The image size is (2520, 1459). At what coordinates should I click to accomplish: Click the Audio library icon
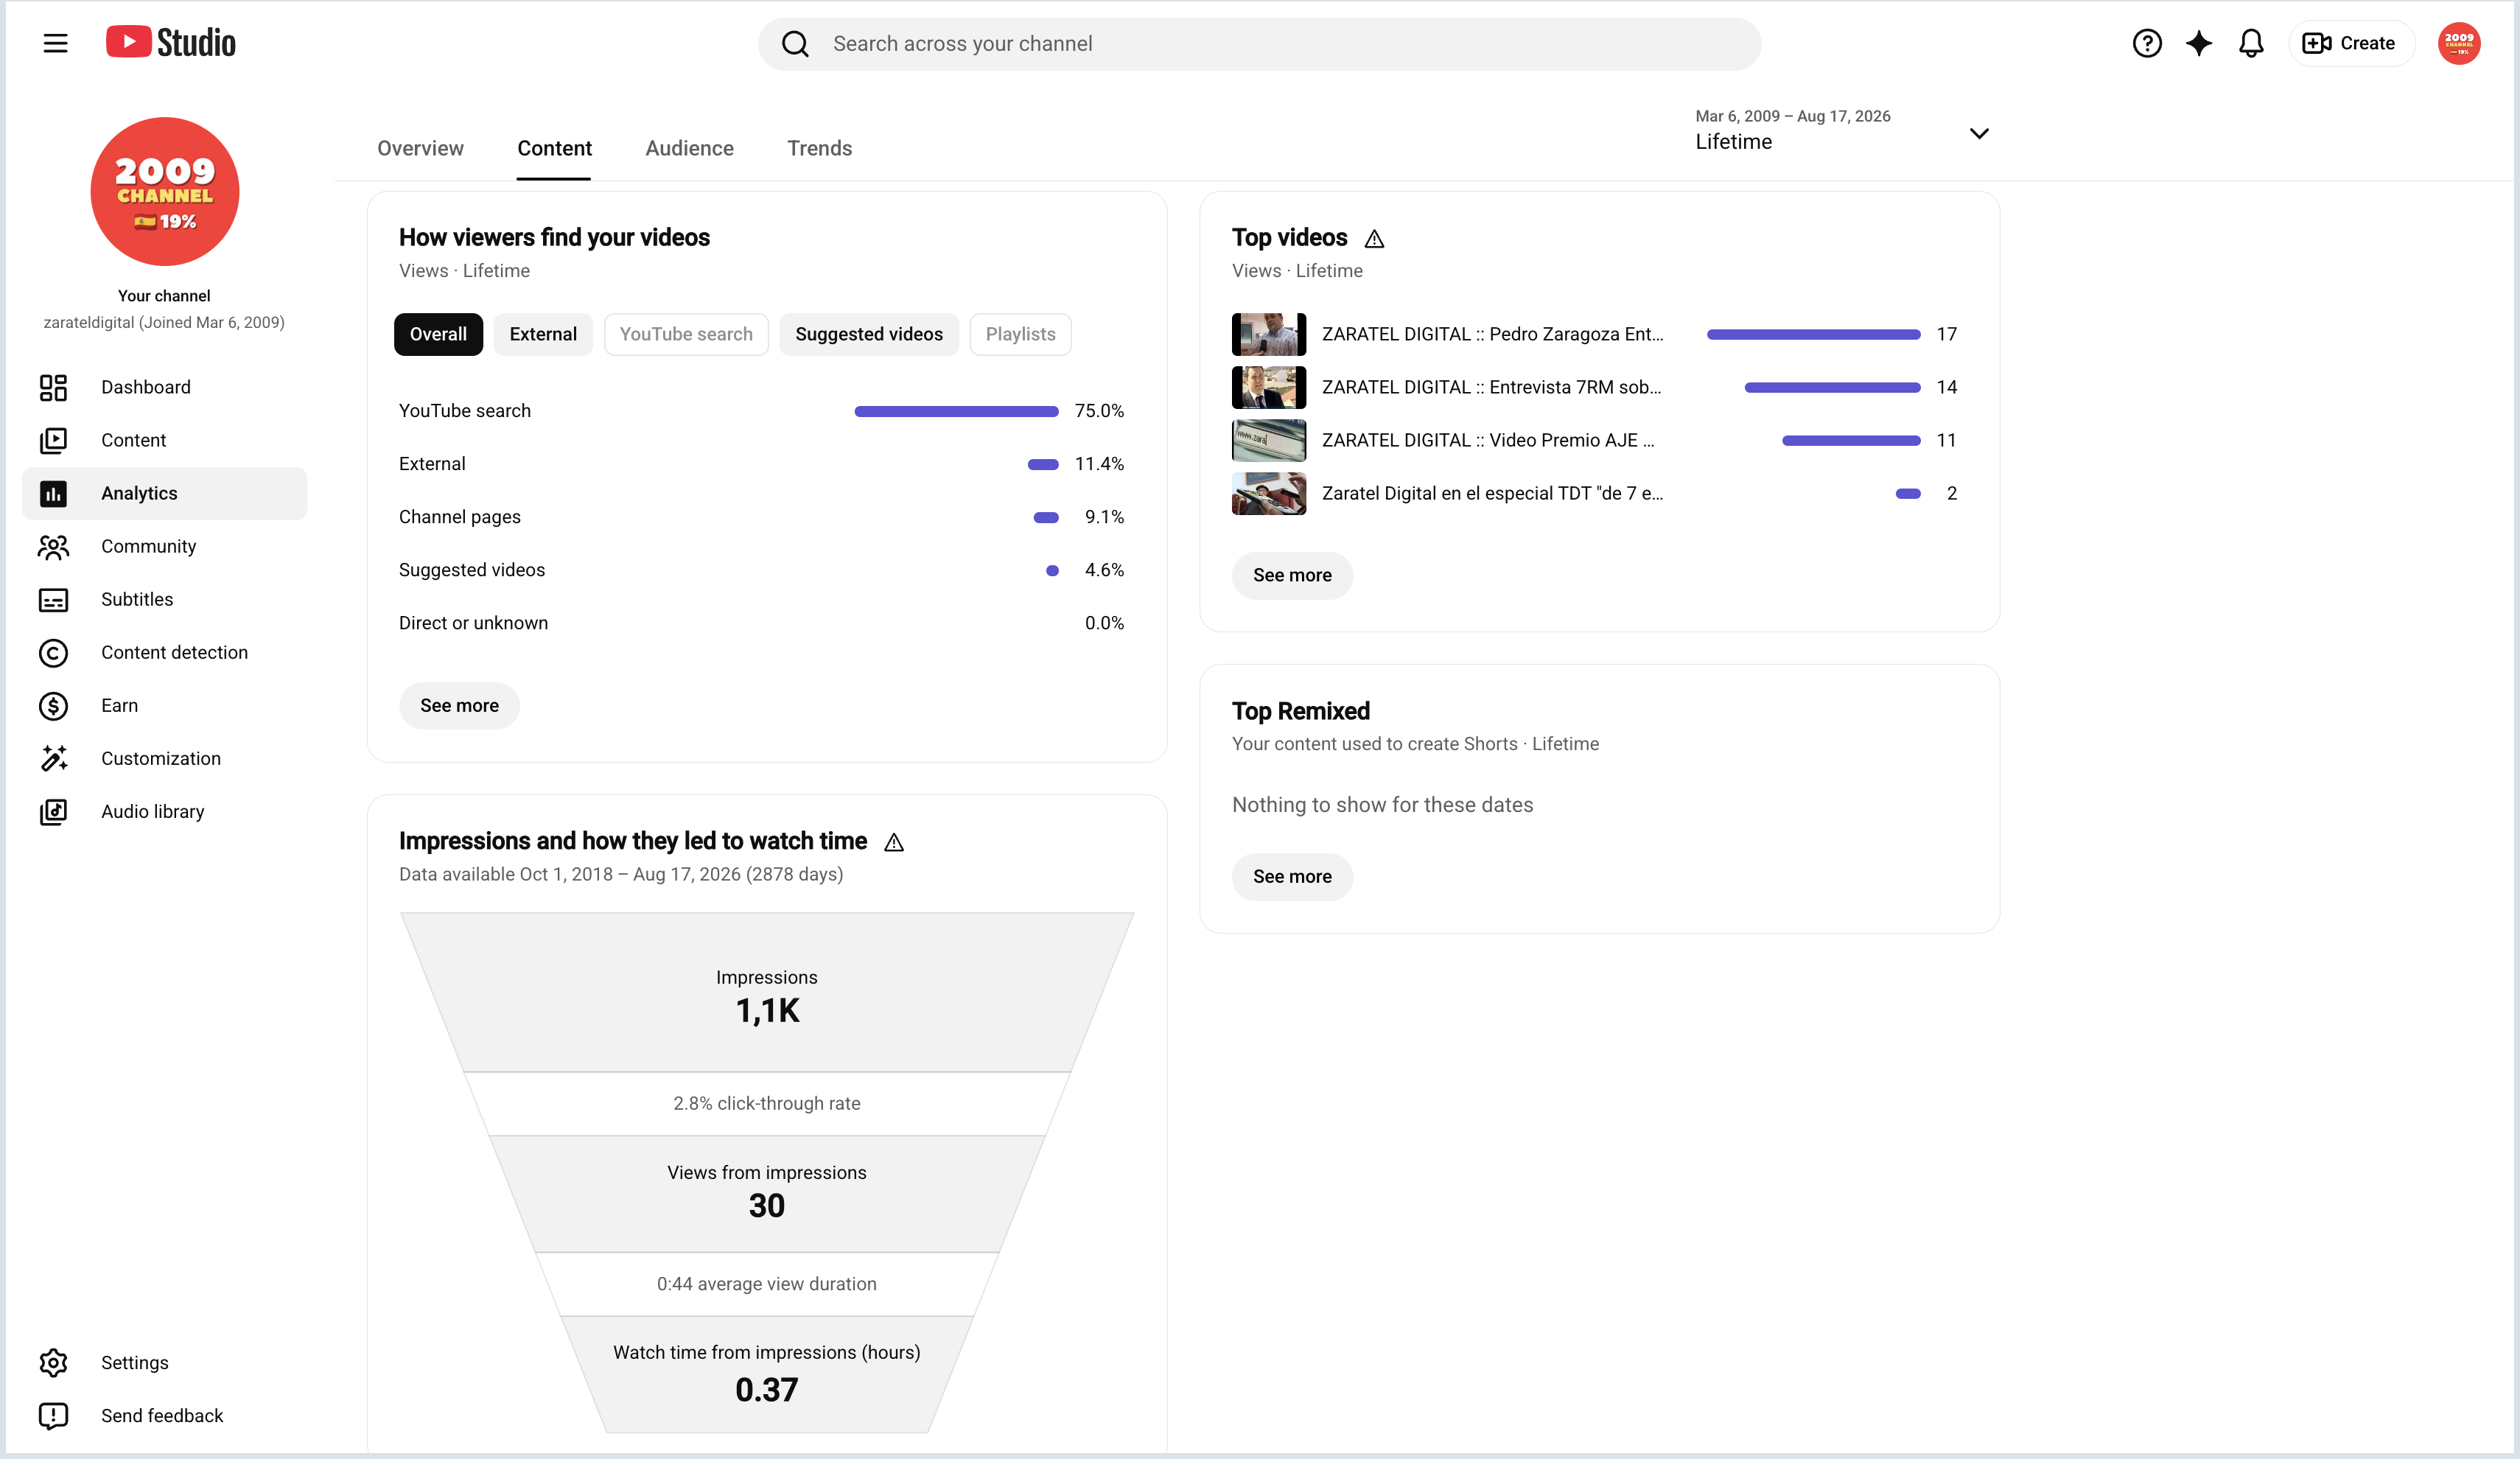pyautogui.click(x=53, y=811)
